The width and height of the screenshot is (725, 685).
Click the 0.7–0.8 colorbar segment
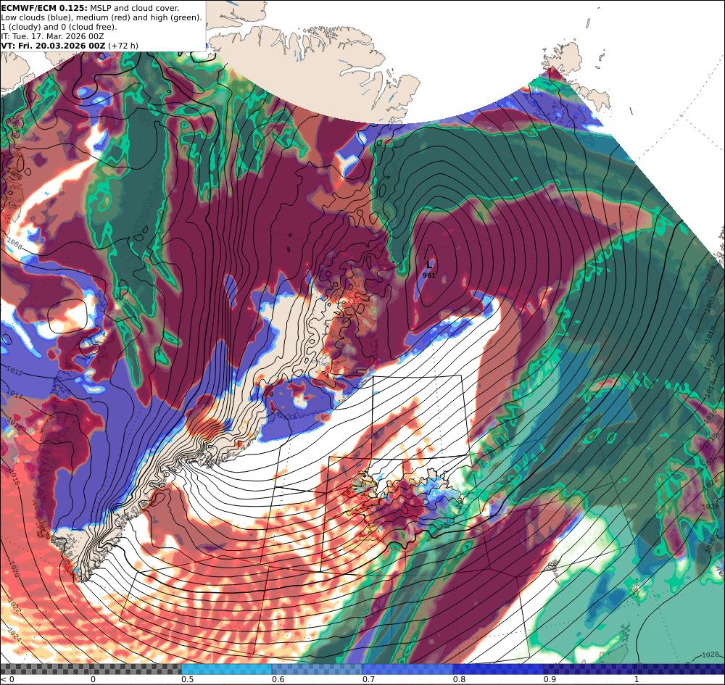[407, 669]
